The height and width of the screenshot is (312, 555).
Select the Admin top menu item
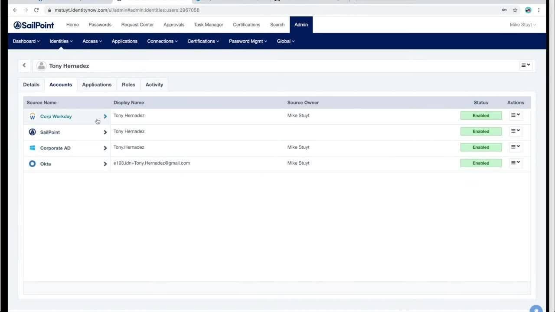(x=301, y=25)
